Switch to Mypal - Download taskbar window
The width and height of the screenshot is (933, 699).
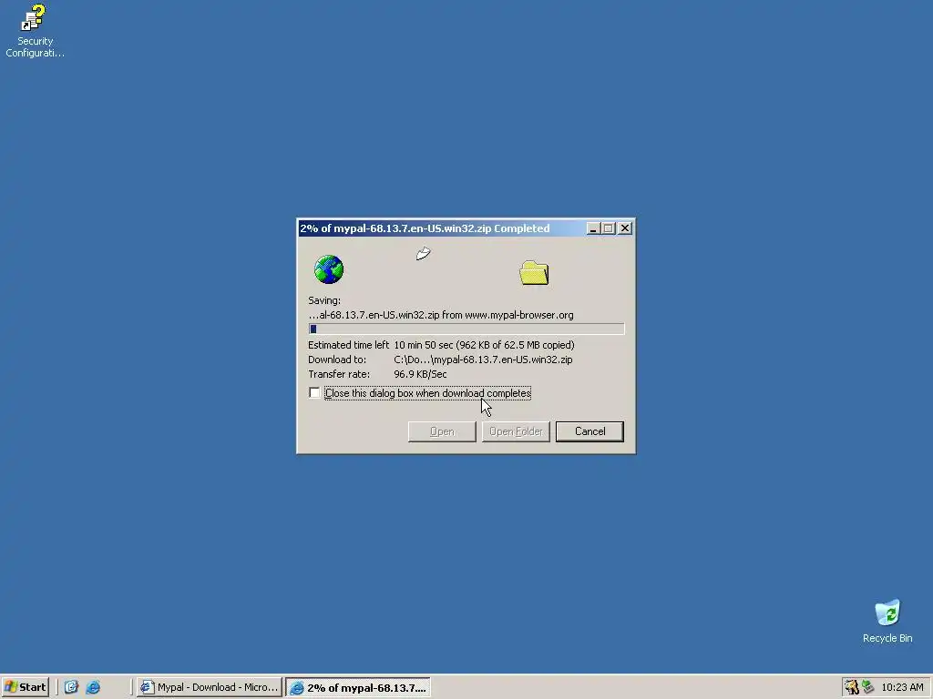pyautogui.click(x=209, y=687)
